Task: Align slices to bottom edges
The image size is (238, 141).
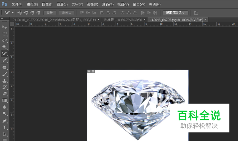Action: coord(94,13)
